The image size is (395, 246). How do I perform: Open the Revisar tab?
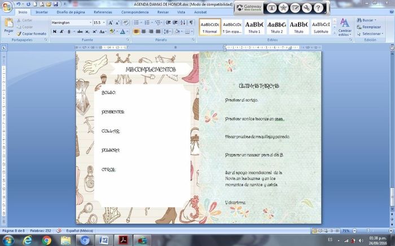[x=163, y=12]
